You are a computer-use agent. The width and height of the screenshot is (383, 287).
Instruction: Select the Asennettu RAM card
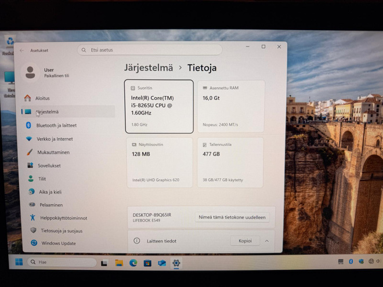pyautogui.click(x=231, y=107)
